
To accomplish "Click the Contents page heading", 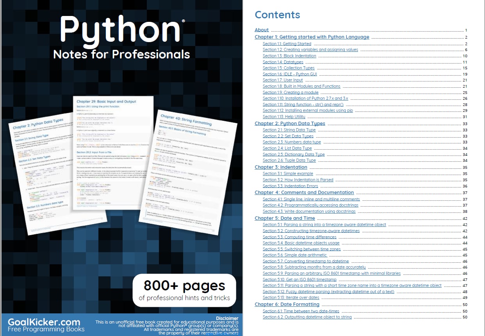I will tap(277, 15).
